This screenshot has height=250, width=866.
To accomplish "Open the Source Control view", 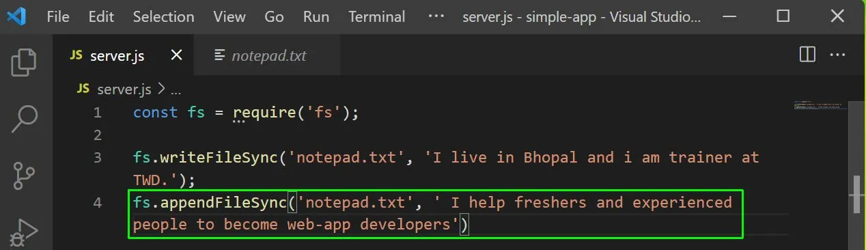I will click(x=25, y=176).
